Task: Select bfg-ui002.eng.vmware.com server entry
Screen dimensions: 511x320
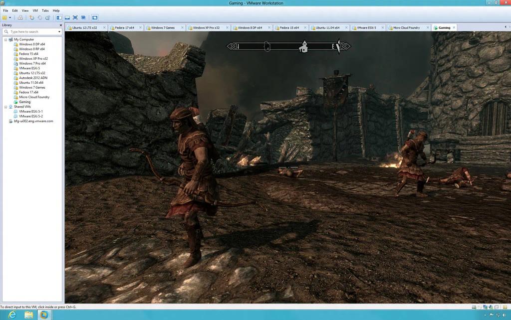Action: [33, 121]
